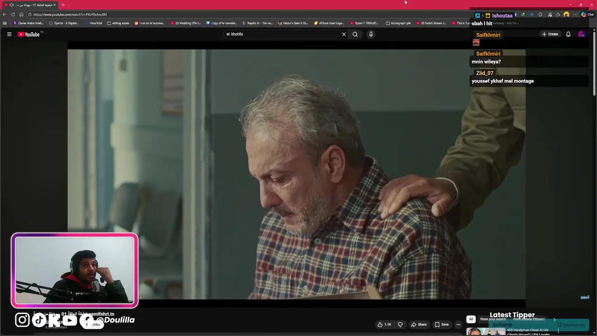Clear the search box with the X
Screen dimensions: 597x336
coord(344,34)
